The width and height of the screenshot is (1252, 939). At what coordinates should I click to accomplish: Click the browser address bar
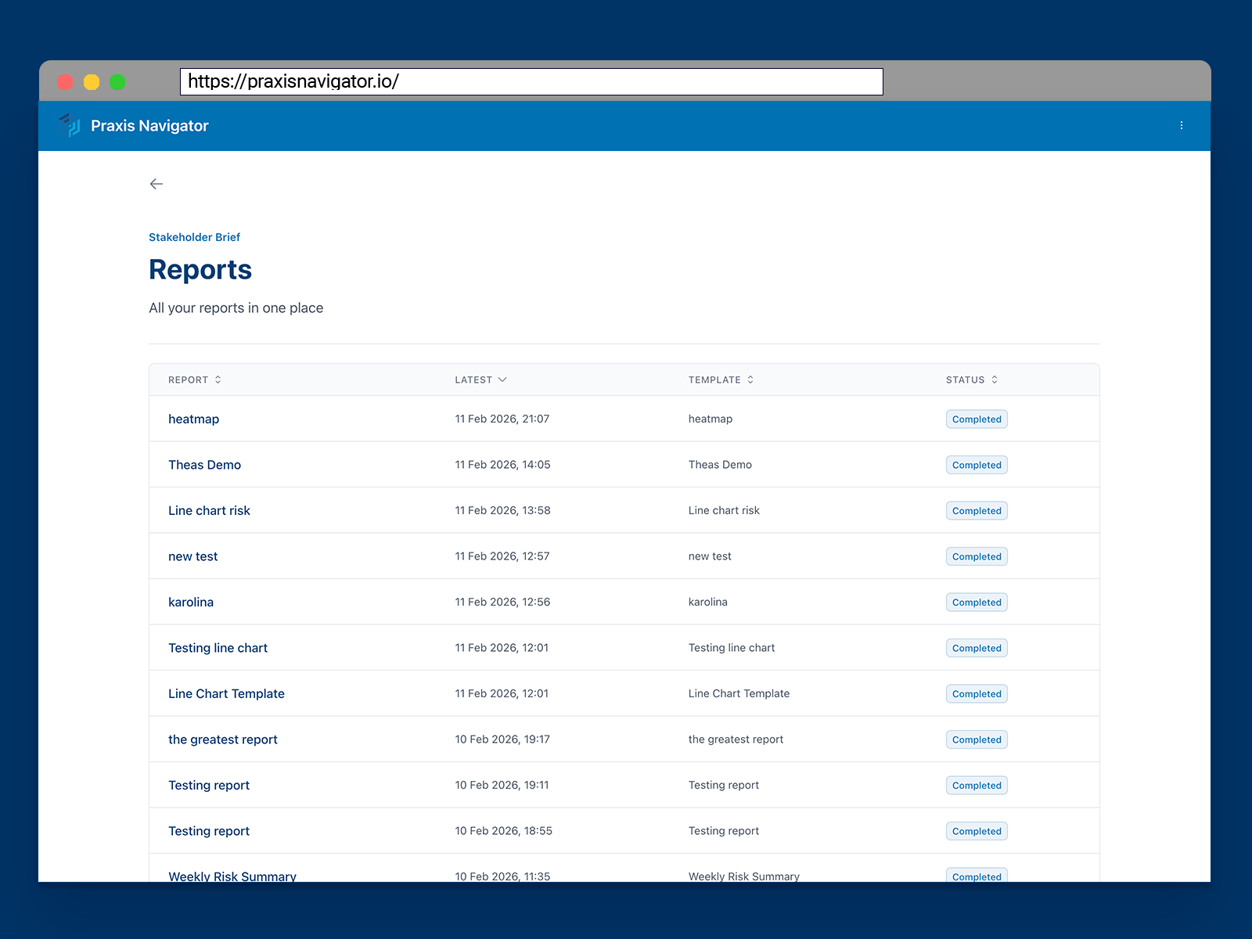pyautogui.click(x=532, y=81)
